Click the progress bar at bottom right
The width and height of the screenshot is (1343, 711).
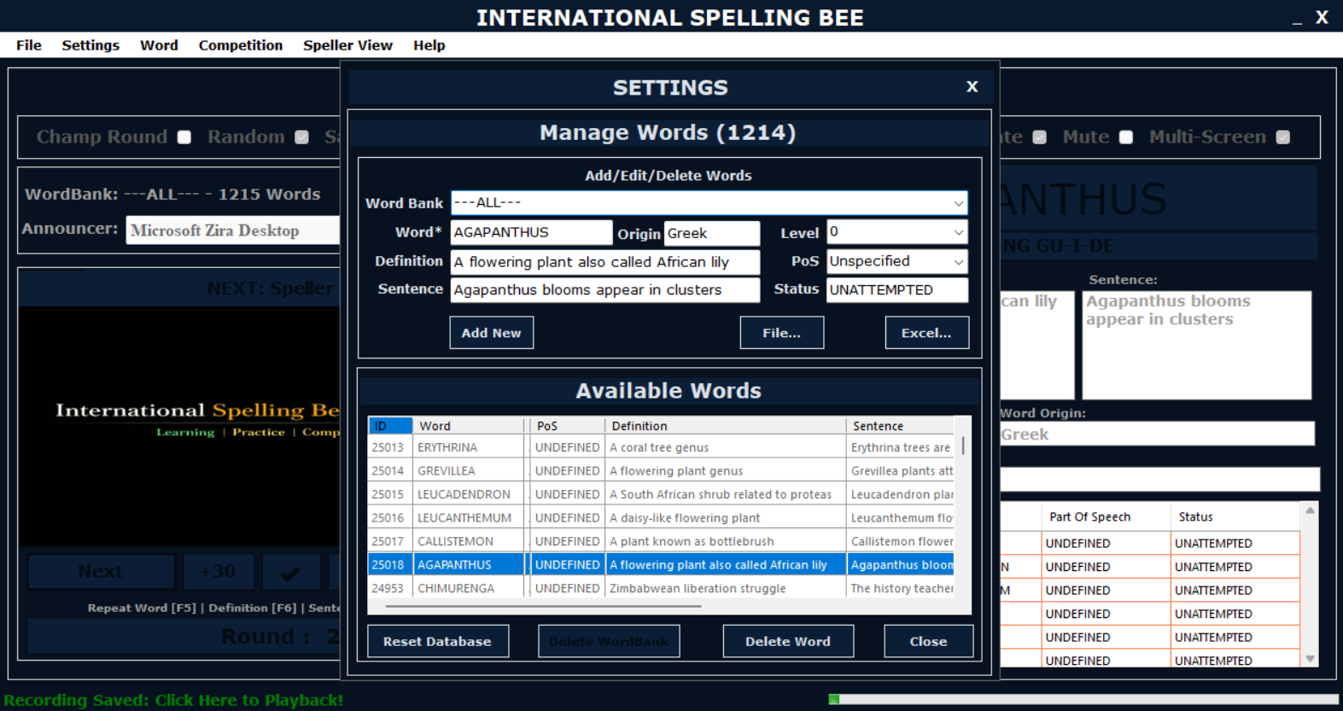click(x=1083, y=699)
